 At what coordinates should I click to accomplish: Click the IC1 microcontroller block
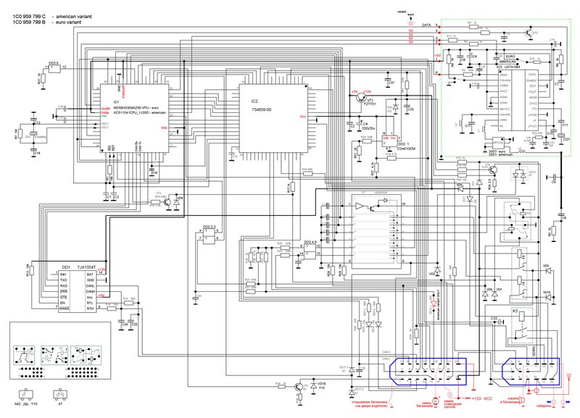[x=135, y=118]
